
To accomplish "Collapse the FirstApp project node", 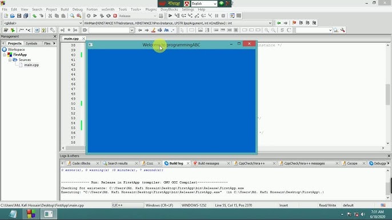I will pyautogui.click(x=4, y=55).
